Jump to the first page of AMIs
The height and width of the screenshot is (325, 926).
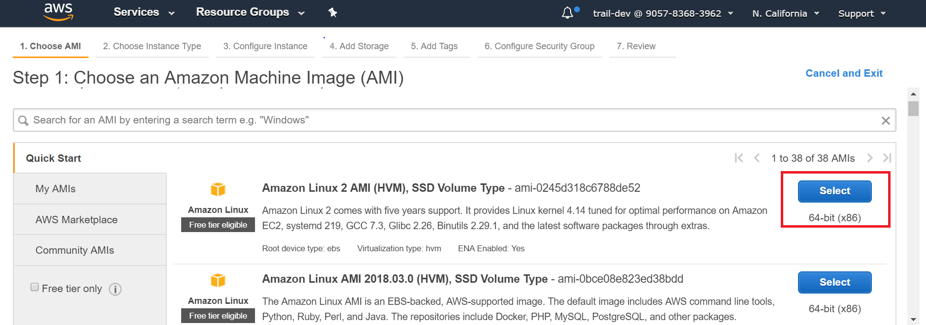click(x=738, y=158)
